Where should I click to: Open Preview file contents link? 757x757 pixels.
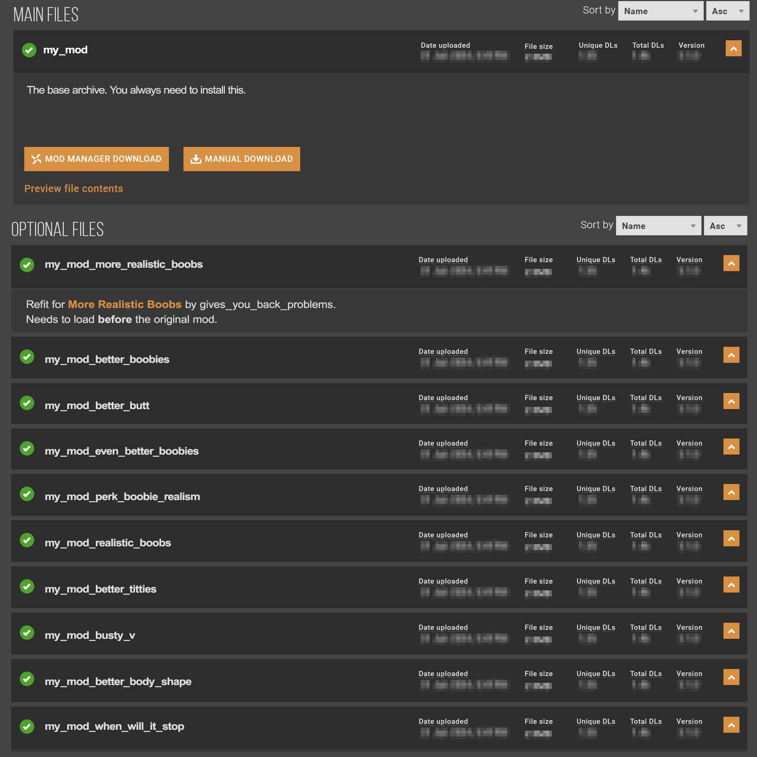(74, 188)
